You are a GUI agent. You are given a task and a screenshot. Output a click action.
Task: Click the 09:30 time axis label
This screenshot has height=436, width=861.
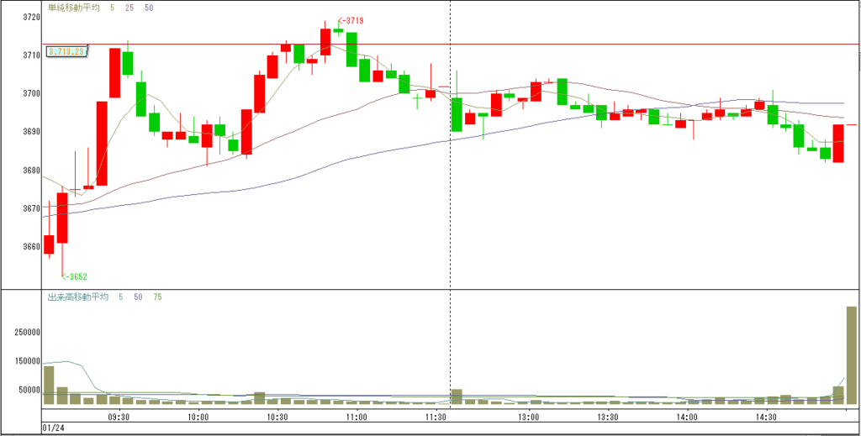coord(119,417)
